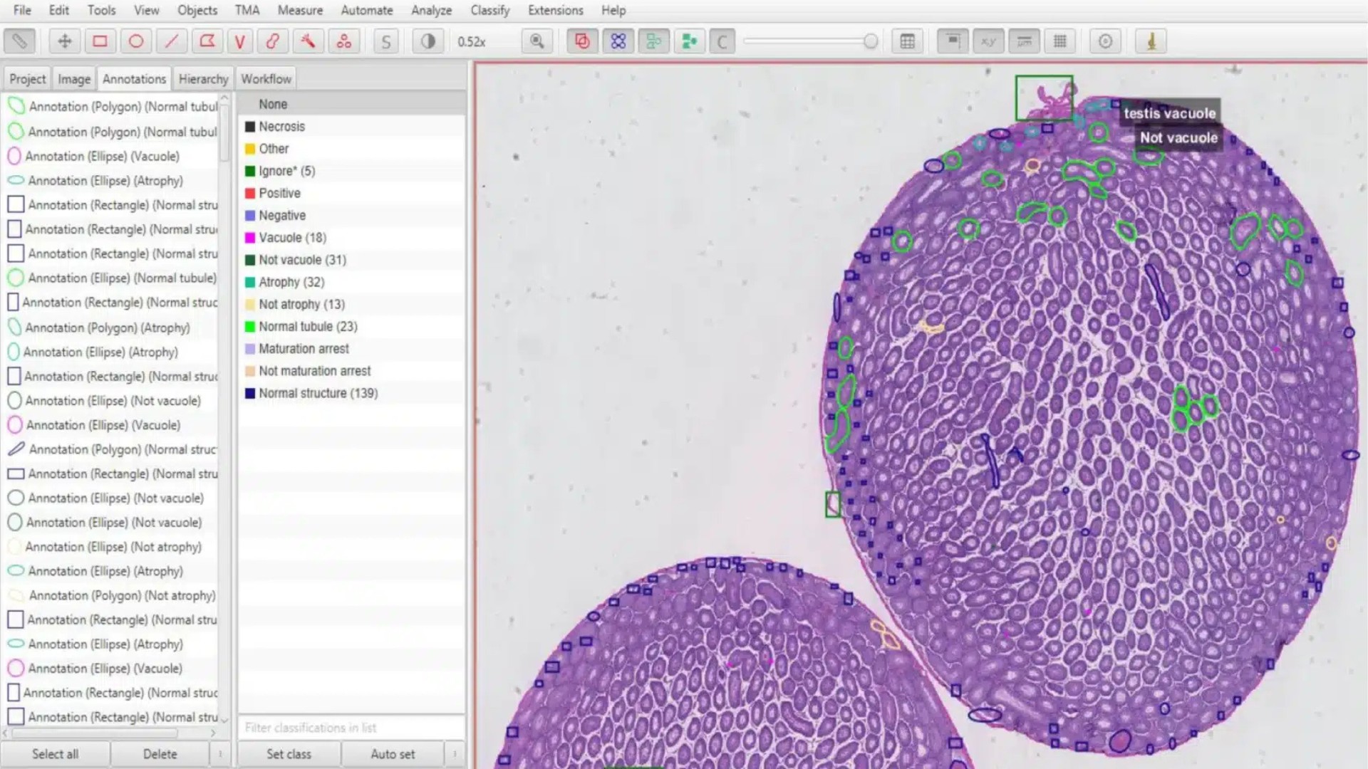Toggle show detections overlay
Screen dimensions: 1368x769
653,41
